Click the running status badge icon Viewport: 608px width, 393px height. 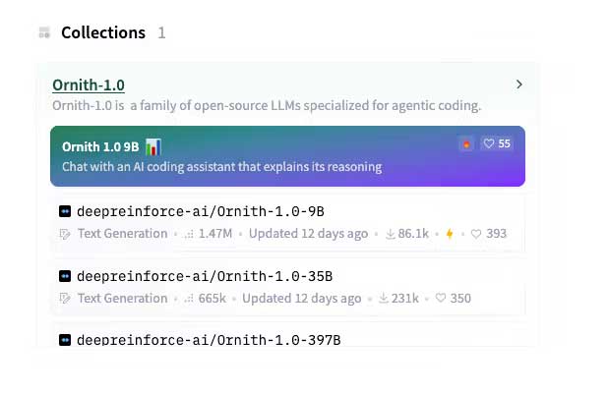(466, 144)
